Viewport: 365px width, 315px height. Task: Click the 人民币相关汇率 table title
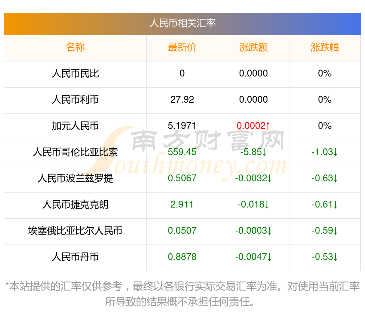(182, 23)
